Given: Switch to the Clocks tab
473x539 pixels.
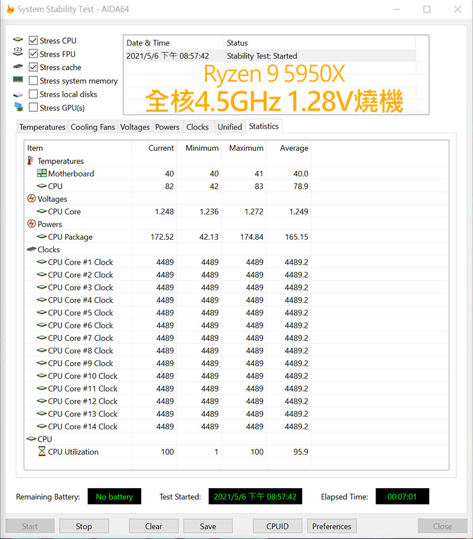Looking at the screenshot, I should click(x=197, y=127).
